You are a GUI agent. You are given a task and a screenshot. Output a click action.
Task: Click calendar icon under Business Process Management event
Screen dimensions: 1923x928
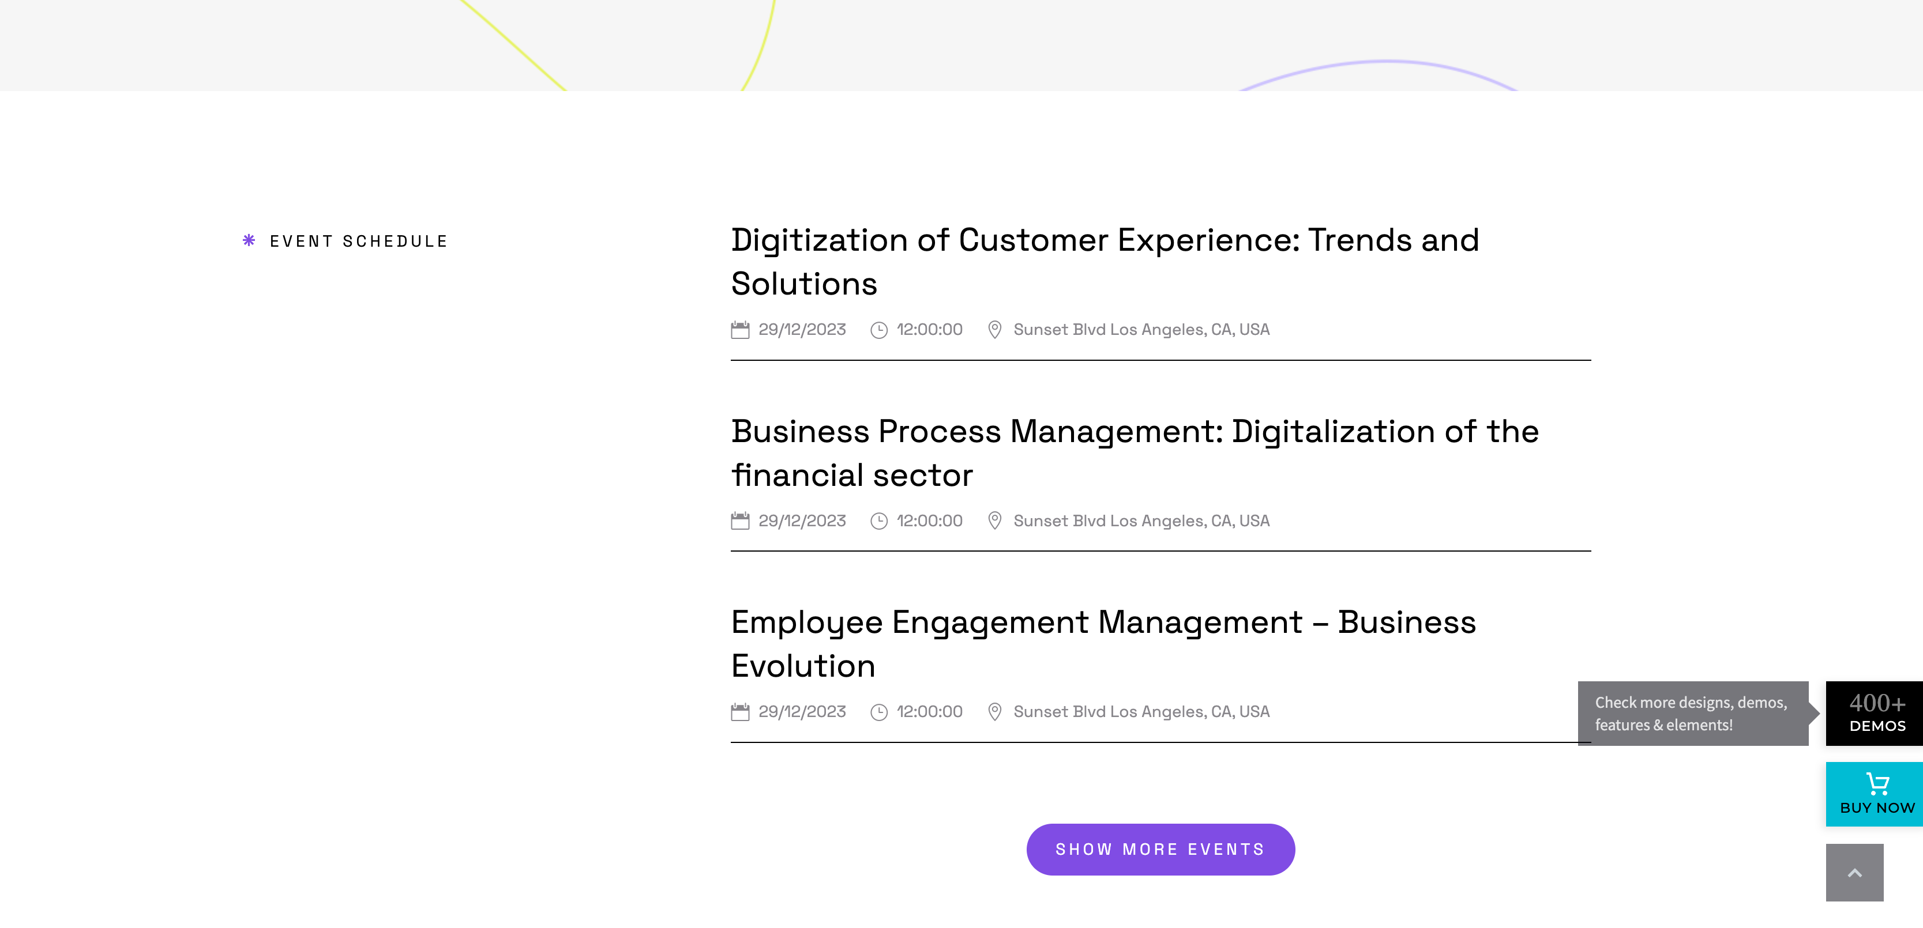(740, 520)
